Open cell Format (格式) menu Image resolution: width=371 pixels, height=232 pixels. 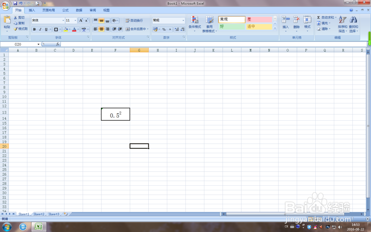click(x=307, y=23)
